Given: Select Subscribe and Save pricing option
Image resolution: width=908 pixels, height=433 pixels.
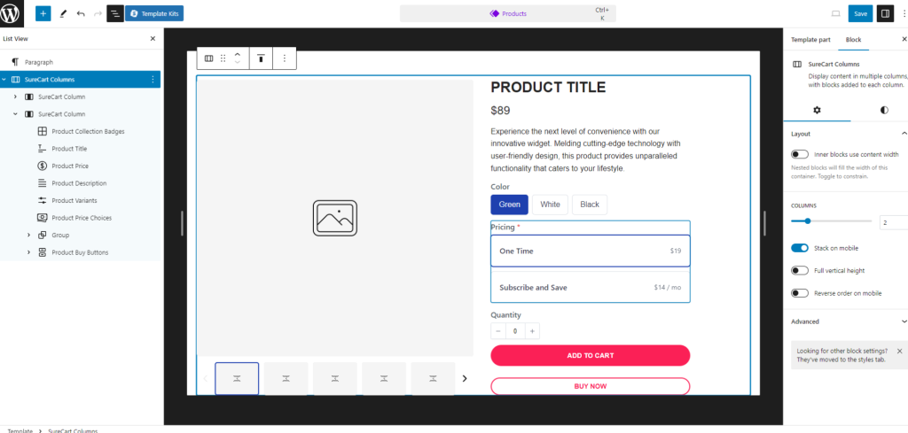Looking at the screenshot, I should pyautogui.click(x=590, y=287).
